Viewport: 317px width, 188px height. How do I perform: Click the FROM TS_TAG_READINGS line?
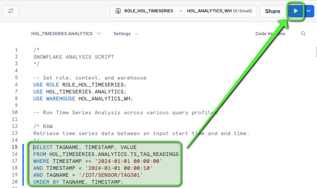pos(106,154)
